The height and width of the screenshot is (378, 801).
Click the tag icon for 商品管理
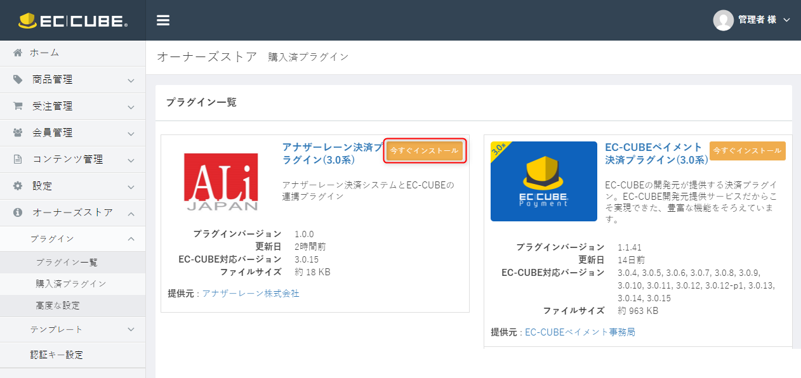coord(18,79)
